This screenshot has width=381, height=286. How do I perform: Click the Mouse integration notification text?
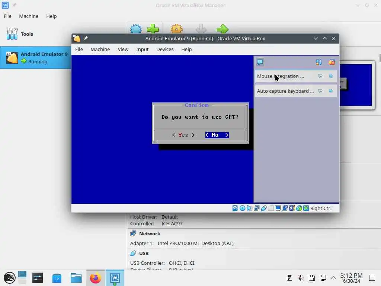[x=281, y=76]
